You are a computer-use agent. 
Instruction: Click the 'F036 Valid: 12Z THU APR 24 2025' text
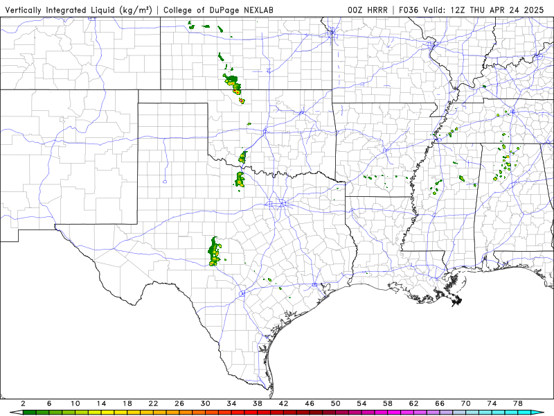click(x=472, y=10)
